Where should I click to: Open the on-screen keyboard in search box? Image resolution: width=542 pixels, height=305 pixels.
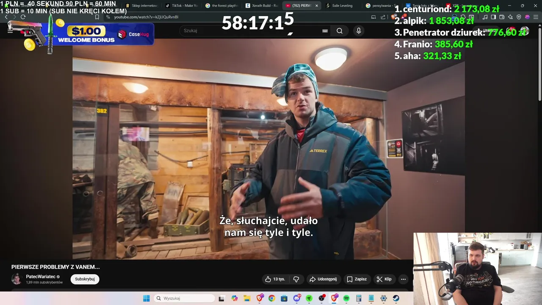click(x=325, y=30)
